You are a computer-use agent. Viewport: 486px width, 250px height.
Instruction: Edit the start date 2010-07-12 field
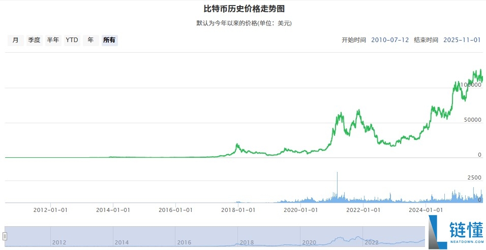[x=390, y=40]
